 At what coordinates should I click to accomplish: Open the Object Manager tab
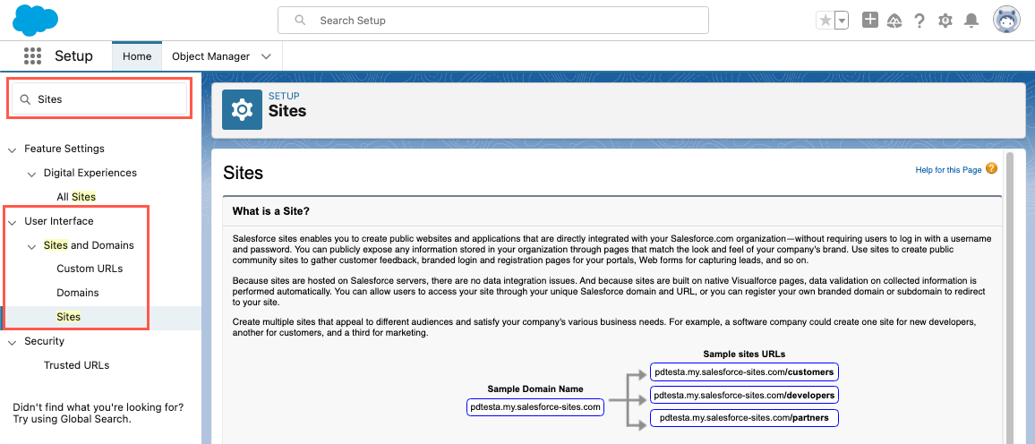pos(210,56)
